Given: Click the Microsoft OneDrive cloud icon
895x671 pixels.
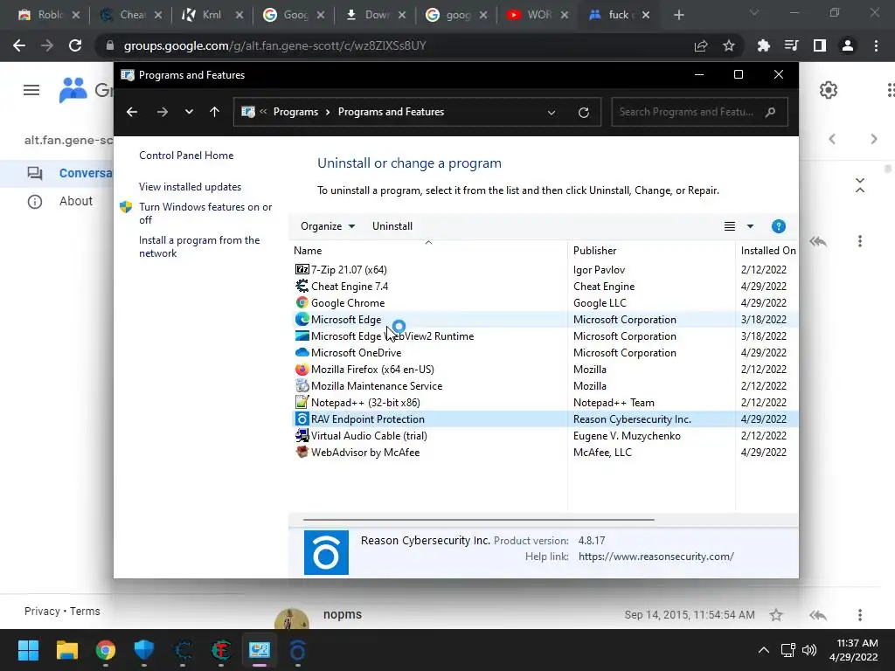Looking at the screenshot, I should pos(302,352).
